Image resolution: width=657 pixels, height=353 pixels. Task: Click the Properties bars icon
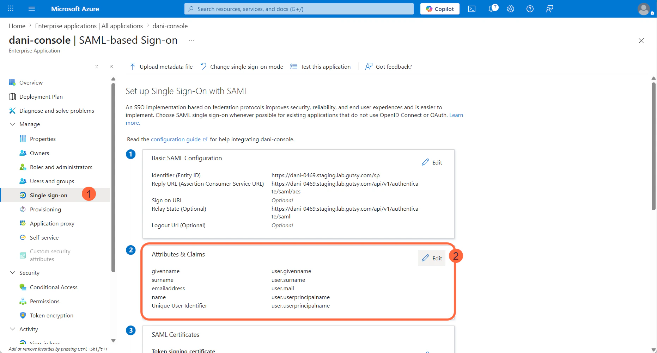(23, 139)
